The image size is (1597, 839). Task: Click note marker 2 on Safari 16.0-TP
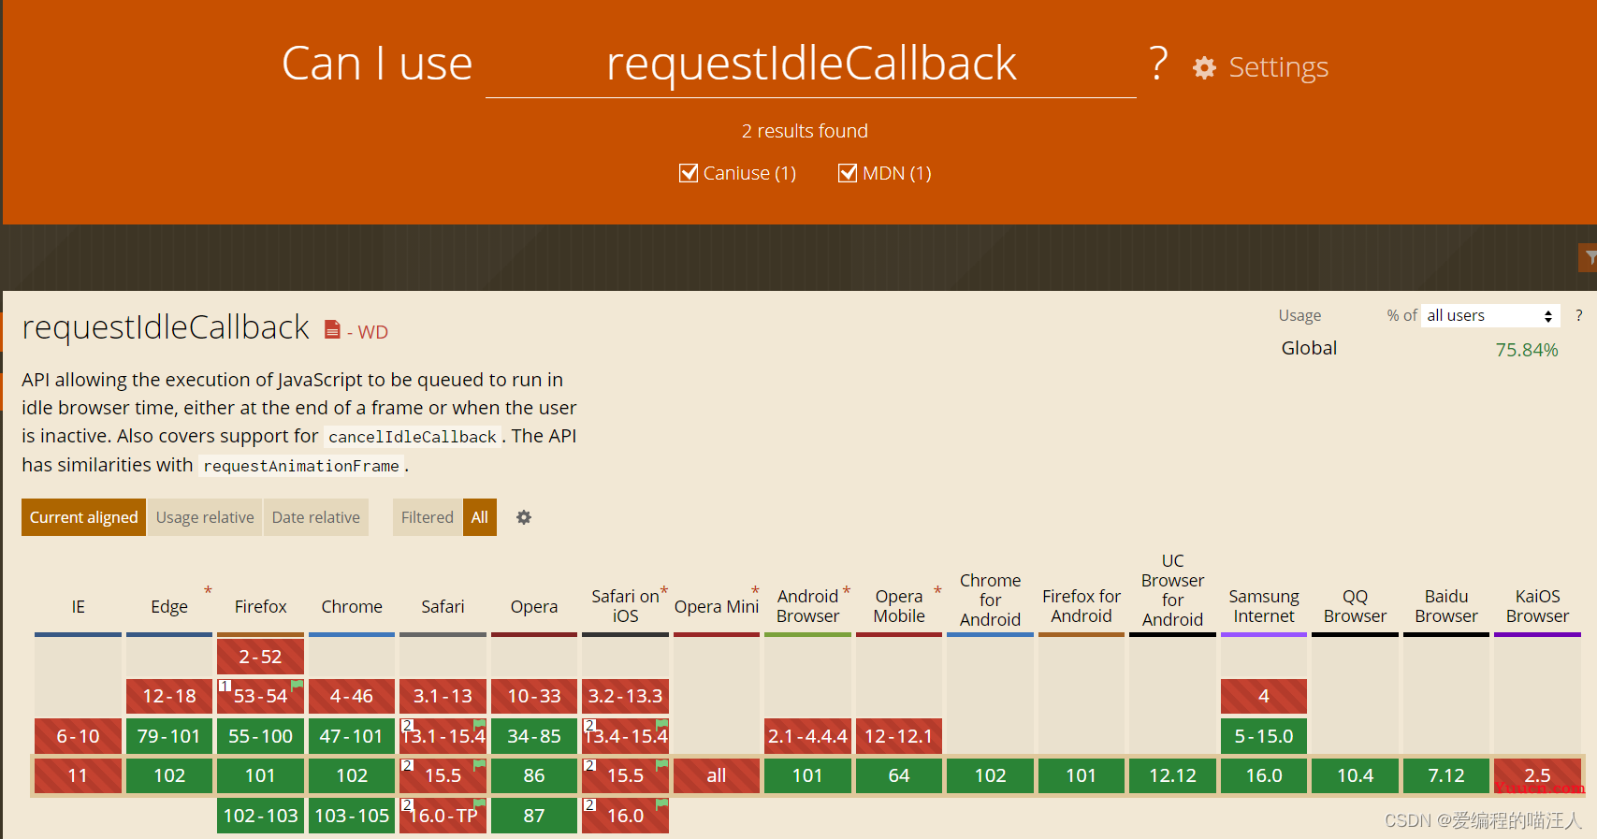(x=407, y=804)
